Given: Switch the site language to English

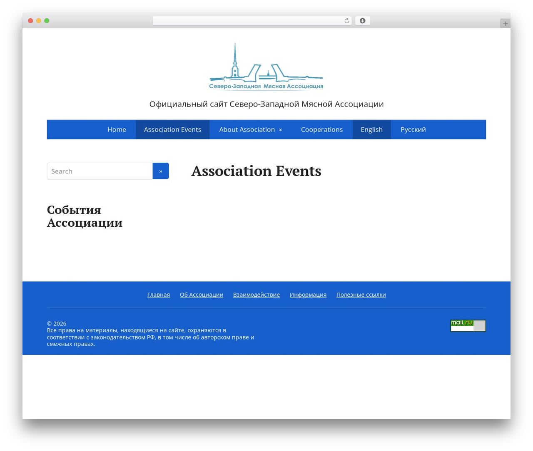Looking at the screenshot, I should [371, 129].
